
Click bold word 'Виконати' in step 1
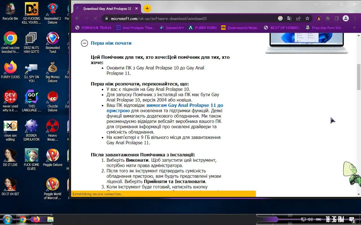pos(137,160)
